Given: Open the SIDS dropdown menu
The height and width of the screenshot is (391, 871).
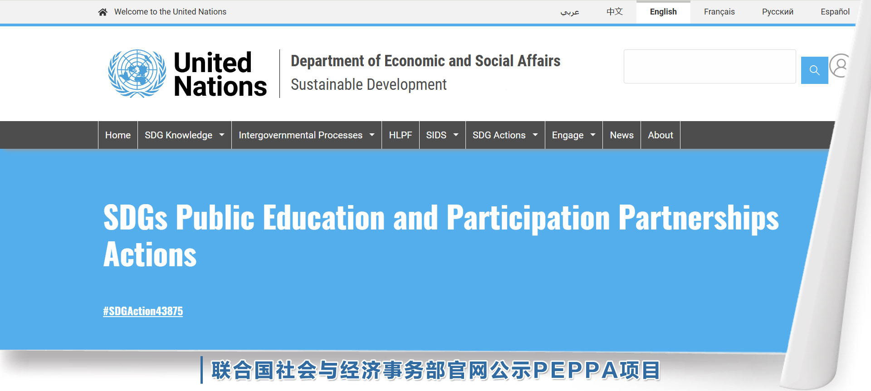Looking at the screenshot, I should point(442,135).
